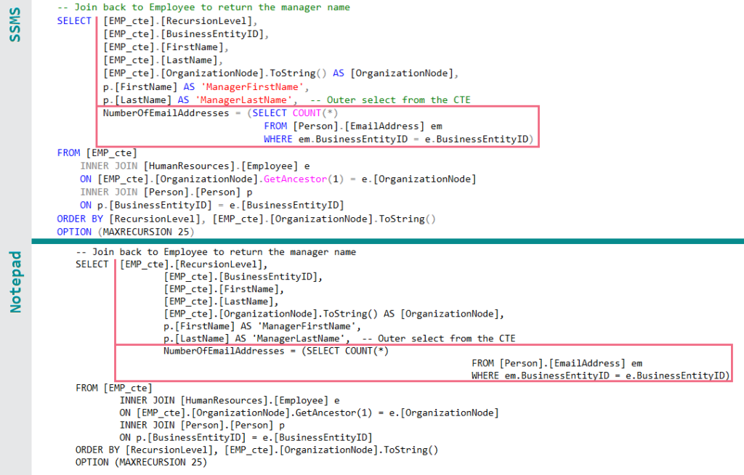Screen dimensions: 744x475
Task: Click 'FROM [Person].[EmailAddress] em' in Notepad
Action: coord(557,363)
